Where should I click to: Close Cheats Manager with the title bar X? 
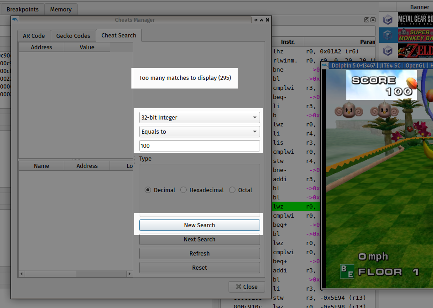tap(267, 20)
